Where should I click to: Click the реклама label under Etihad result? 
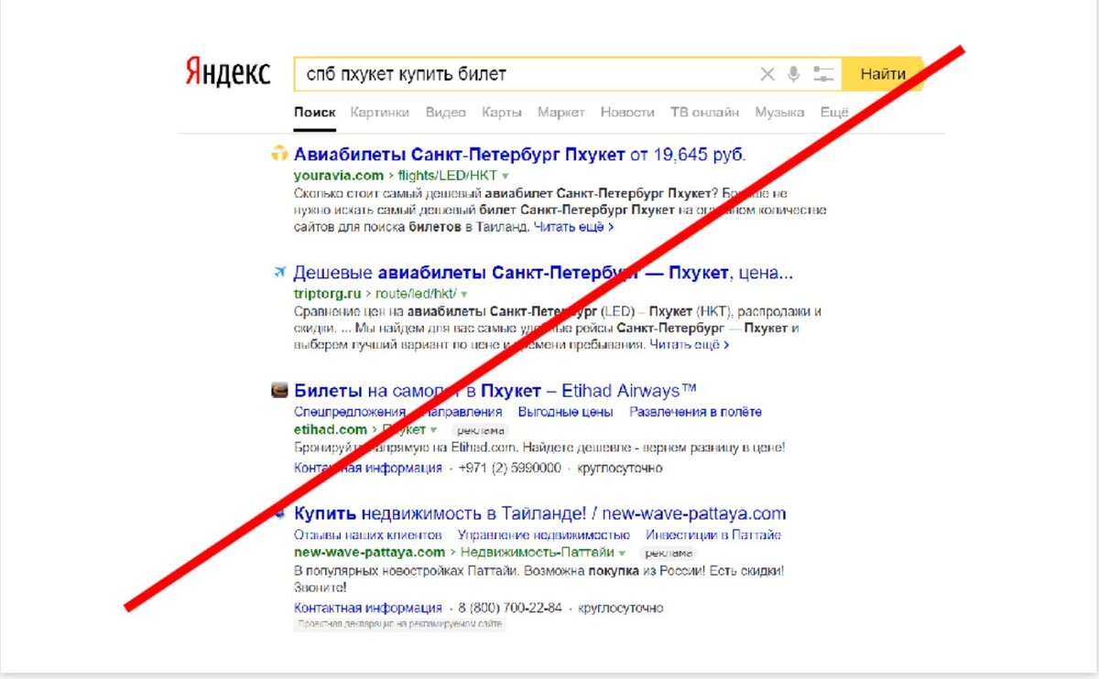479,430
